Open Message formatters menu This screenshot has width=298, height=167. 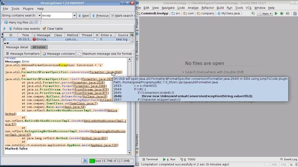[x=23, y=54]
